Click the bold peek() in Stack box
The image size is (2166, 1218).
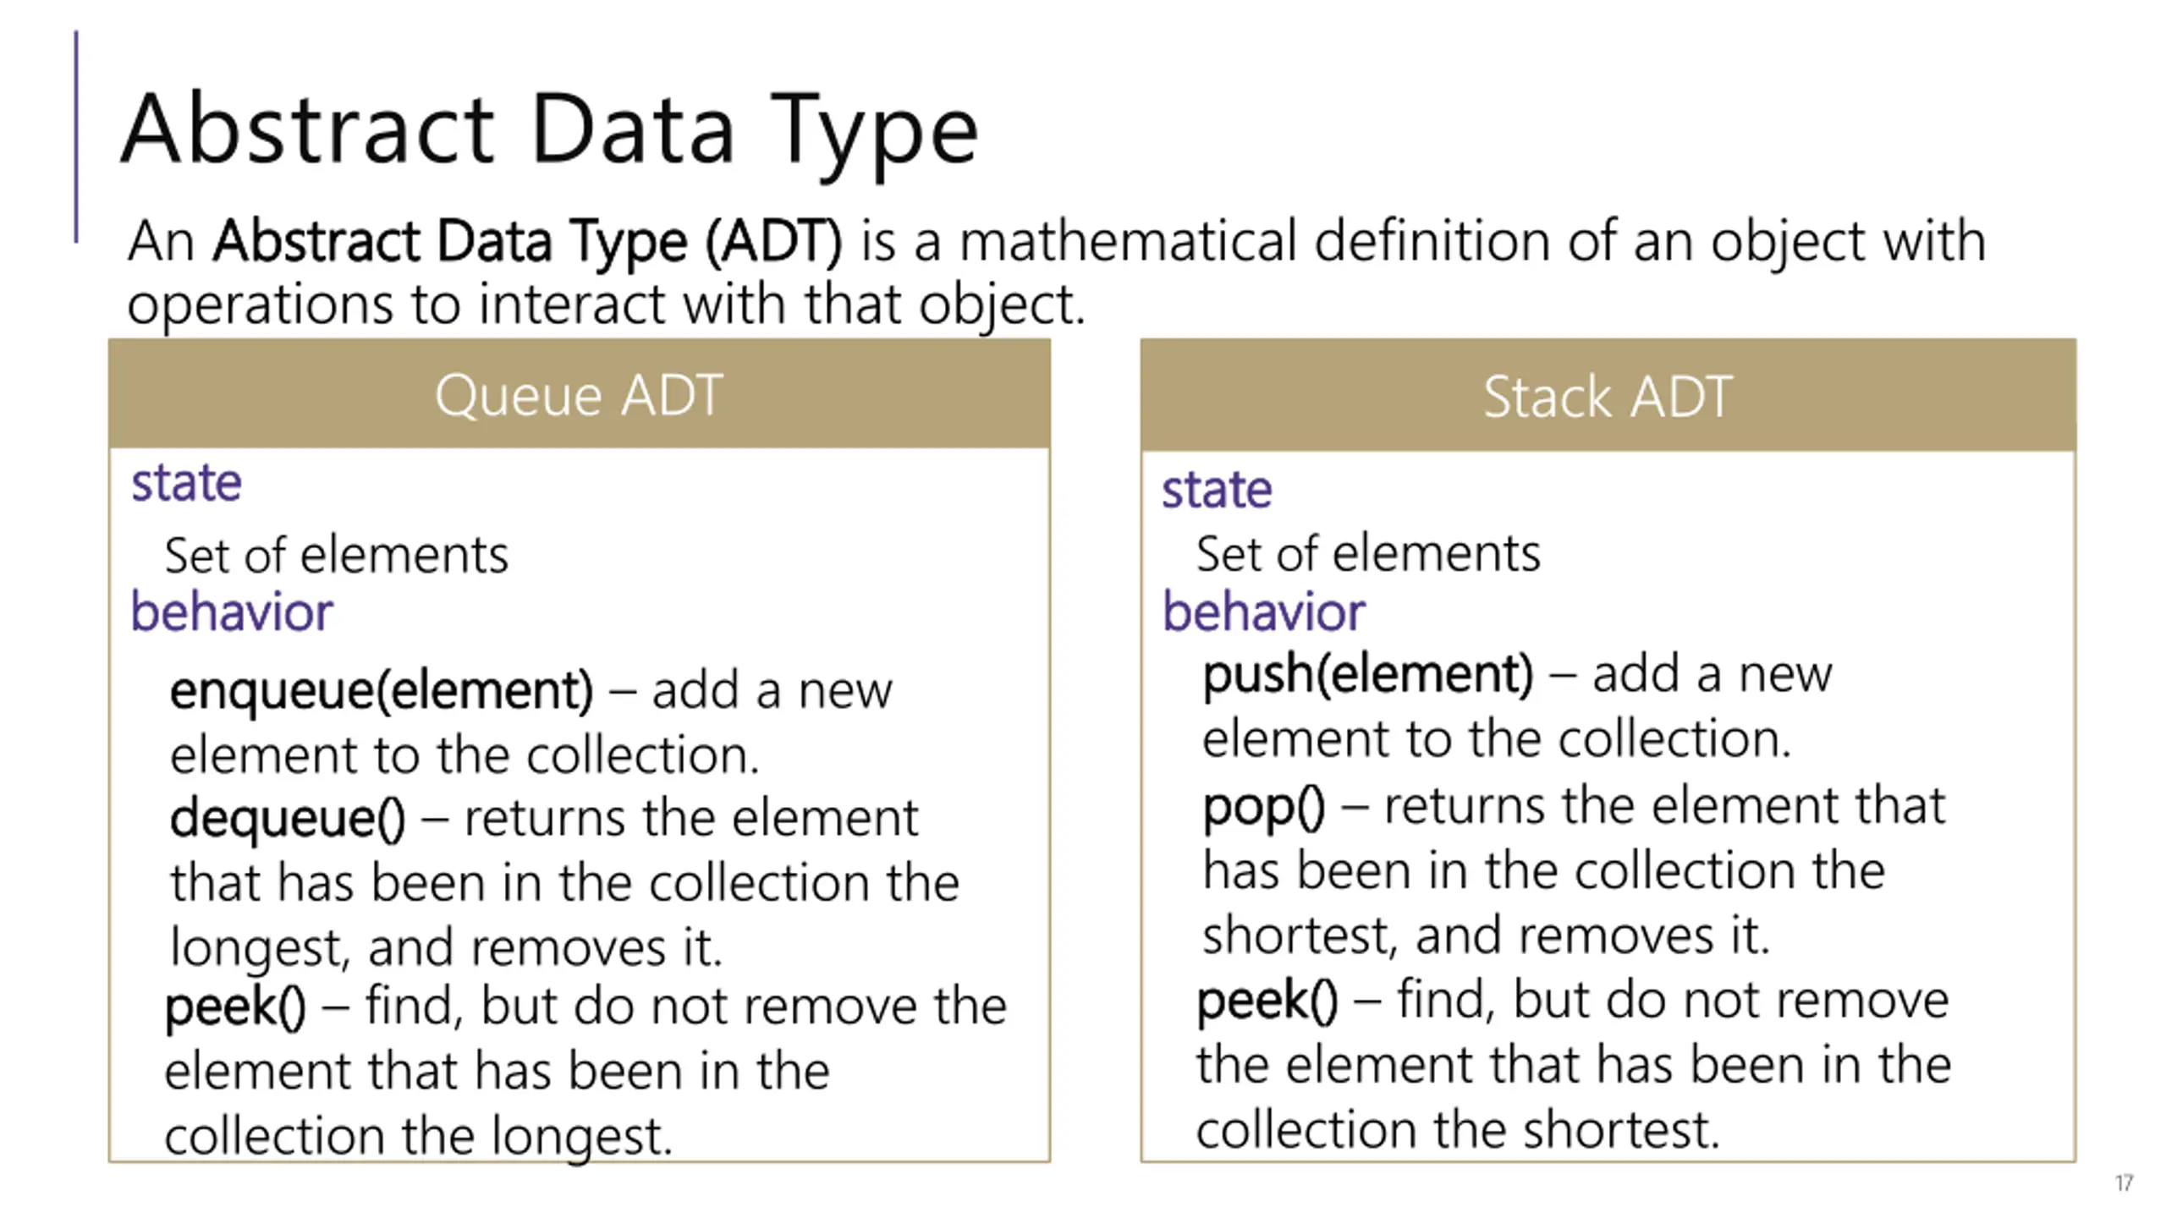tap(1267, 1002)
